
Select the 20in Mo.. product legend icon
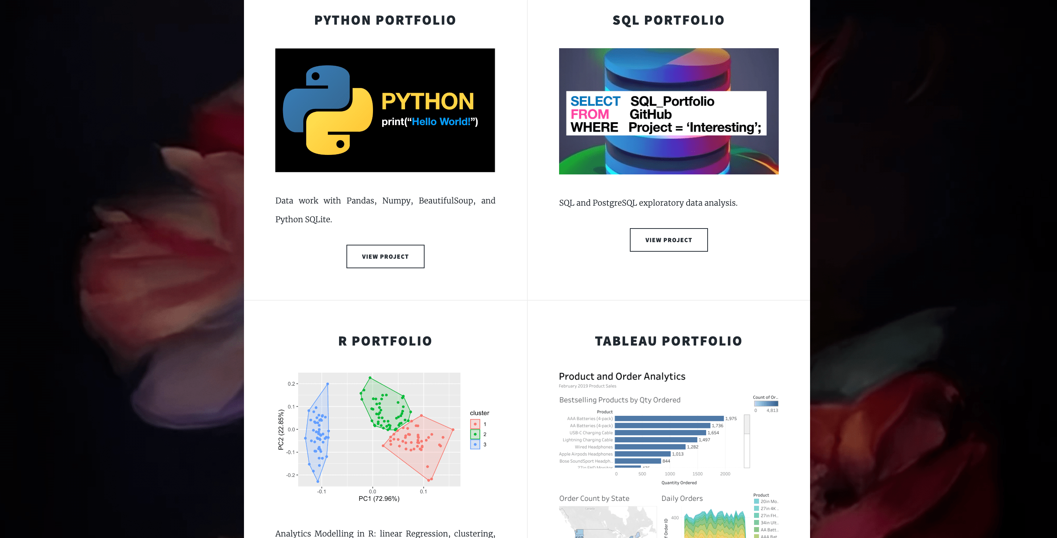tap(757, 502)
